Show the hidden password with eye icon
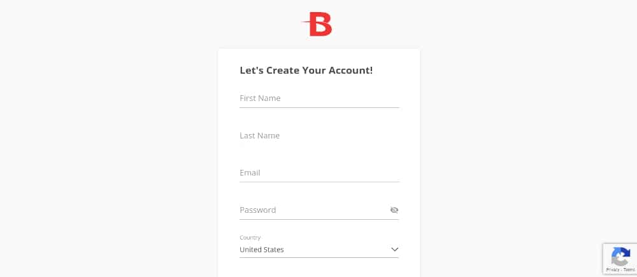The width and height of the screenshot is (637, 277). 394,210
